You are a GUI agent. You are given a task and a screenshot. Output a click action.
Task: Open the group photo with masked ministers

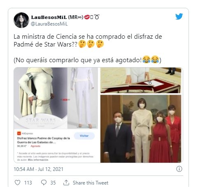(x=141, y=129)
